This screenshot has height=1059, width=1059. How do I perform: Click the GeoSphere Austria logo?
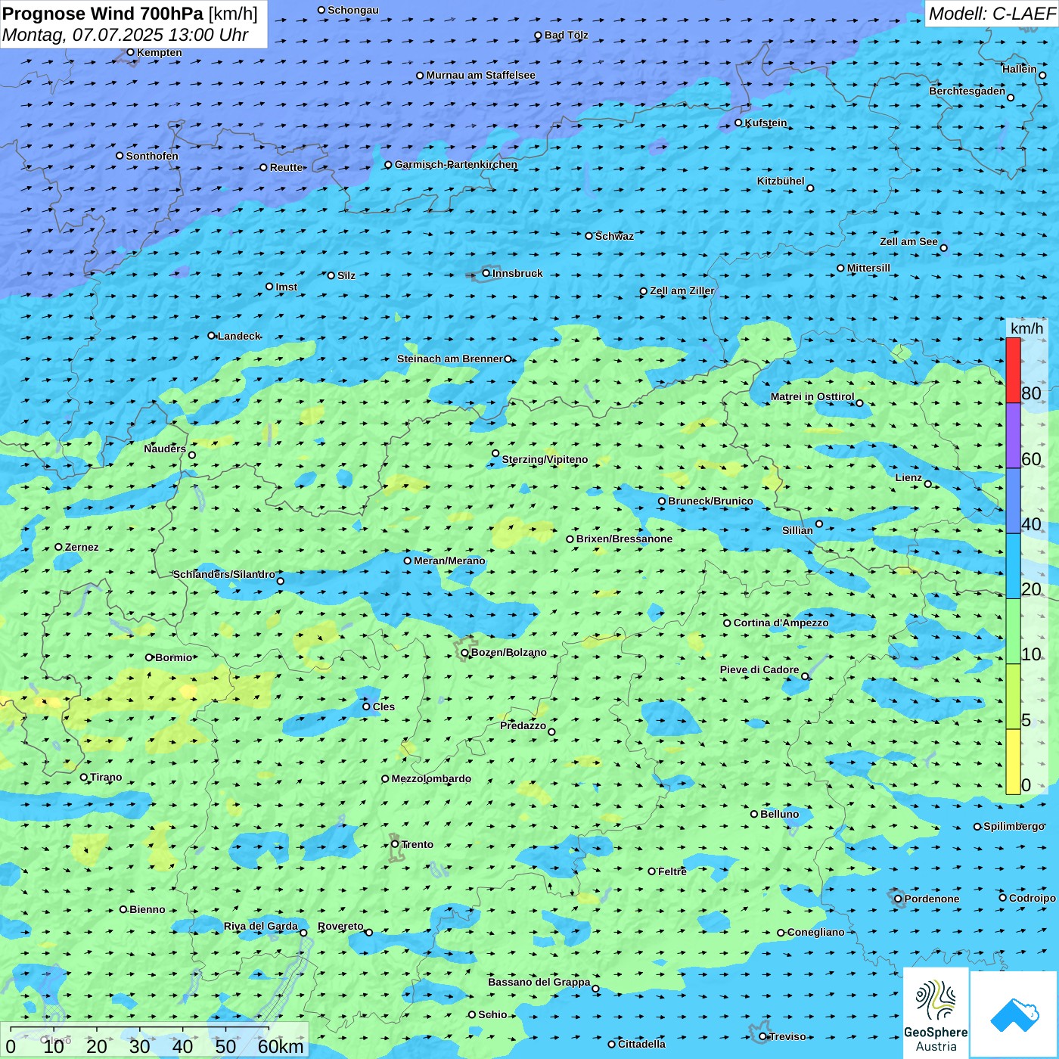click(x=936, y=1014)
